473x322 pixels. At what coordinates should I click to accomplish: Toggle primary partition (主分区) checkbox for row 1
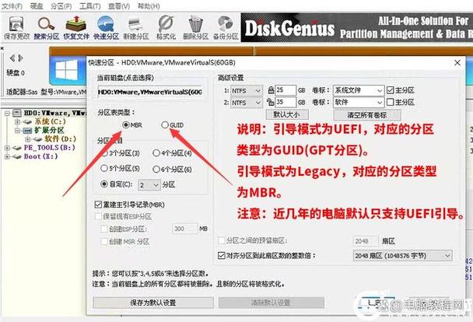coord(390,90)
